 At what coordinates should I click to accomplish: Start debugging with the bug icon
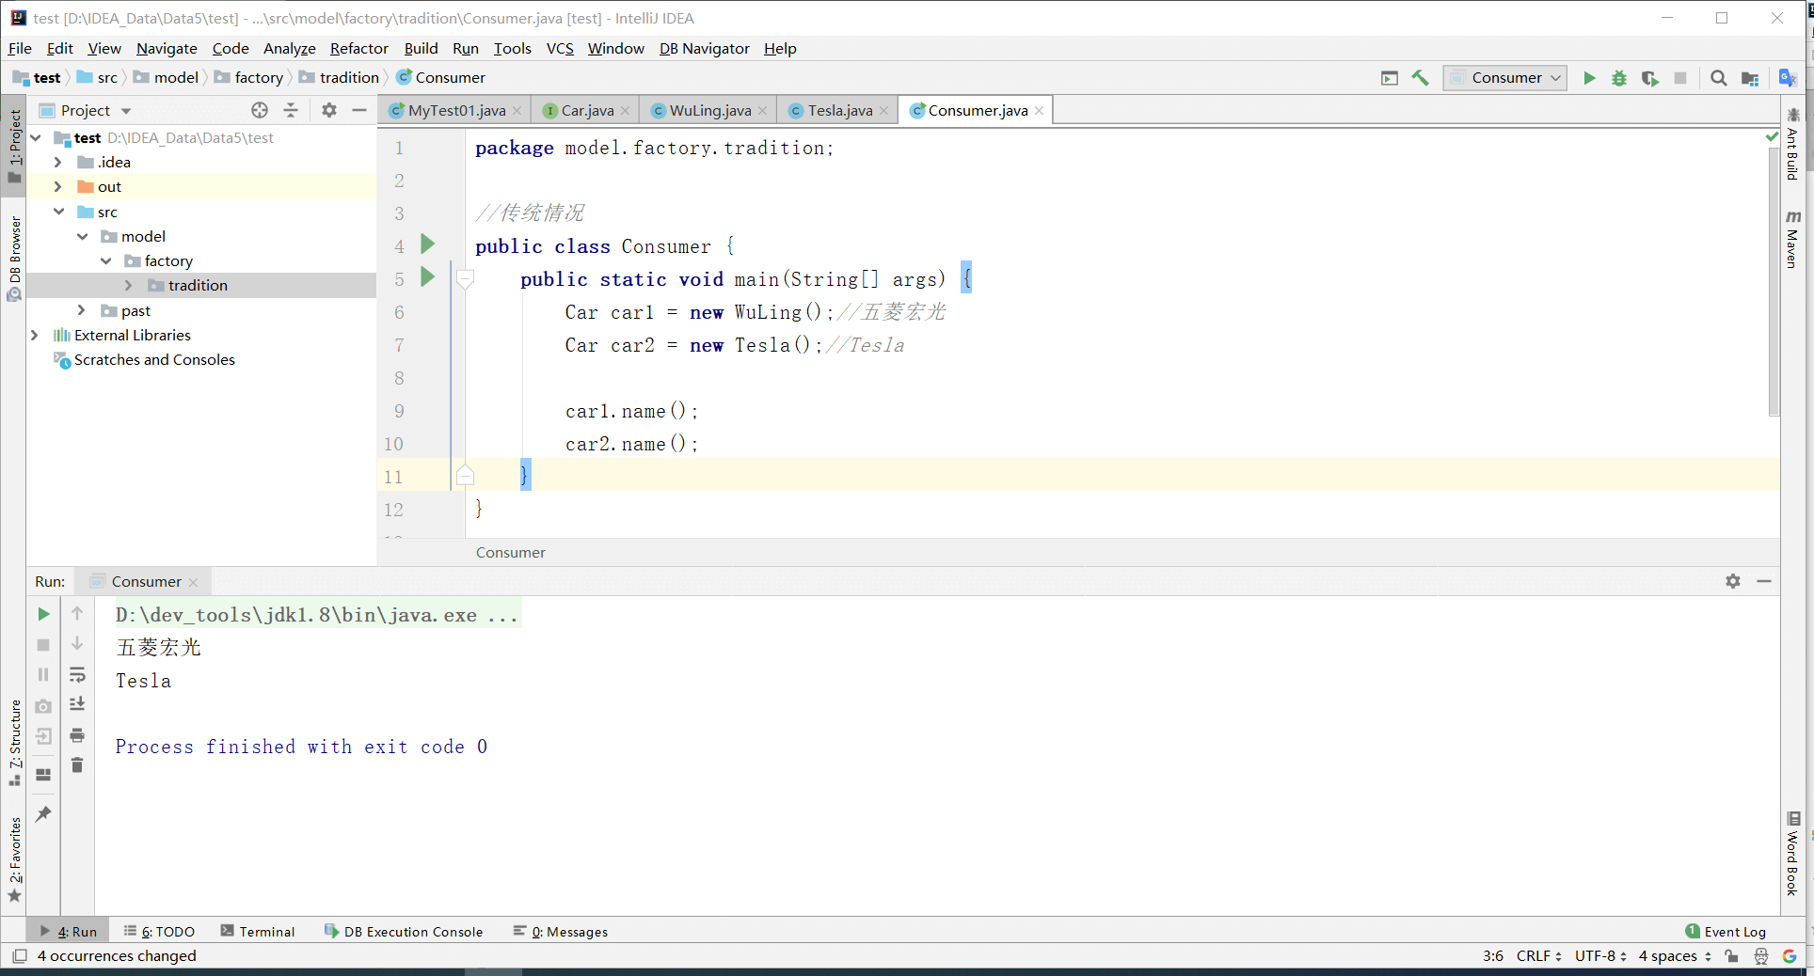1619,78
